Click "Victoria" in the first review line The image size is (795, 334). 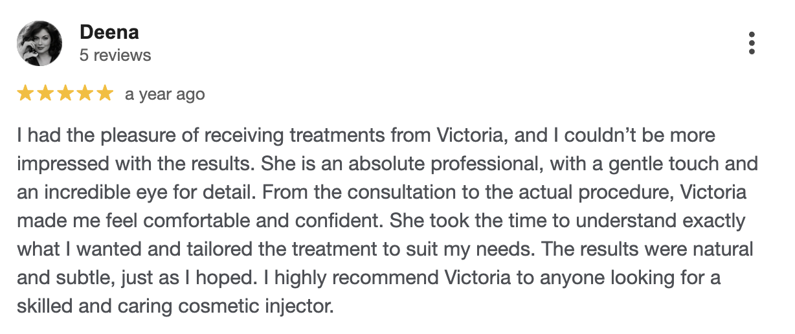(476, 135)
